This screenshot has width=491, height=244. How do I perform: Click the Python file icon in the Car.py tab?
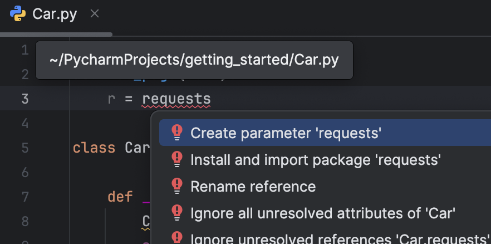click(x=17, y=13)
